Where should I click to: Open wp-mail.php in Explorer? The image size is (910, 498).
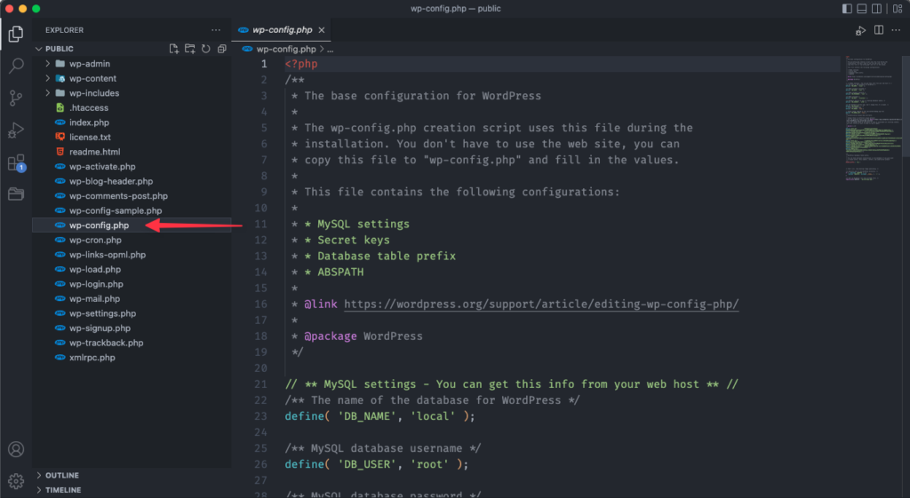pos(132,298)
